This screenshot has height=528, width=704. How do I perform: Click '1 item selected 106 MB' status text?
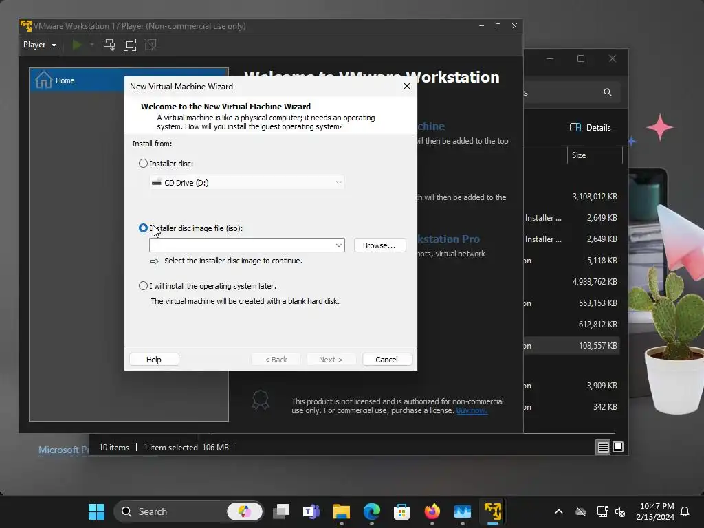pyautogui.click(x=186, y=448)
